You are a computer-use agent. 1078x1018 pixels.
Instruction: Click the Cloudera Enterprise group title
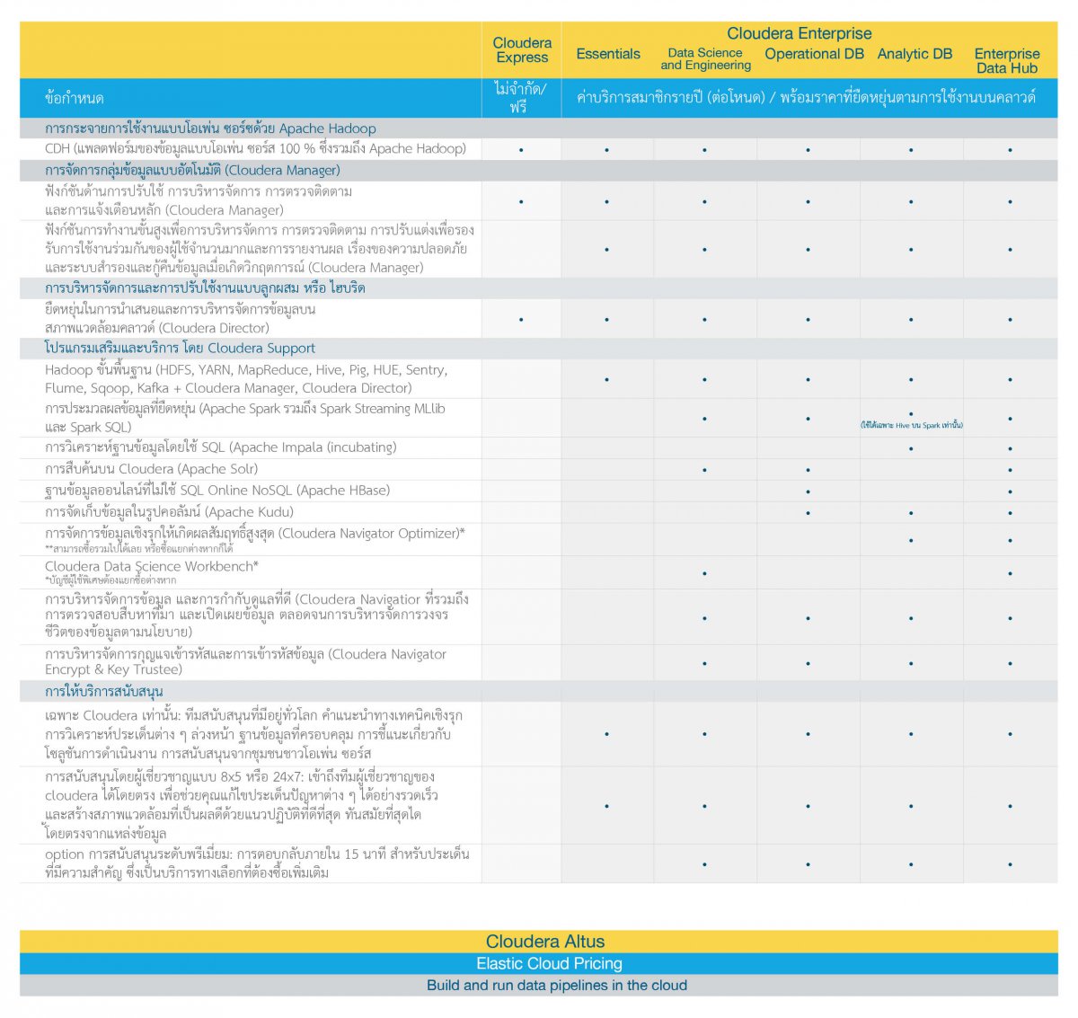(x=800, y=33)
